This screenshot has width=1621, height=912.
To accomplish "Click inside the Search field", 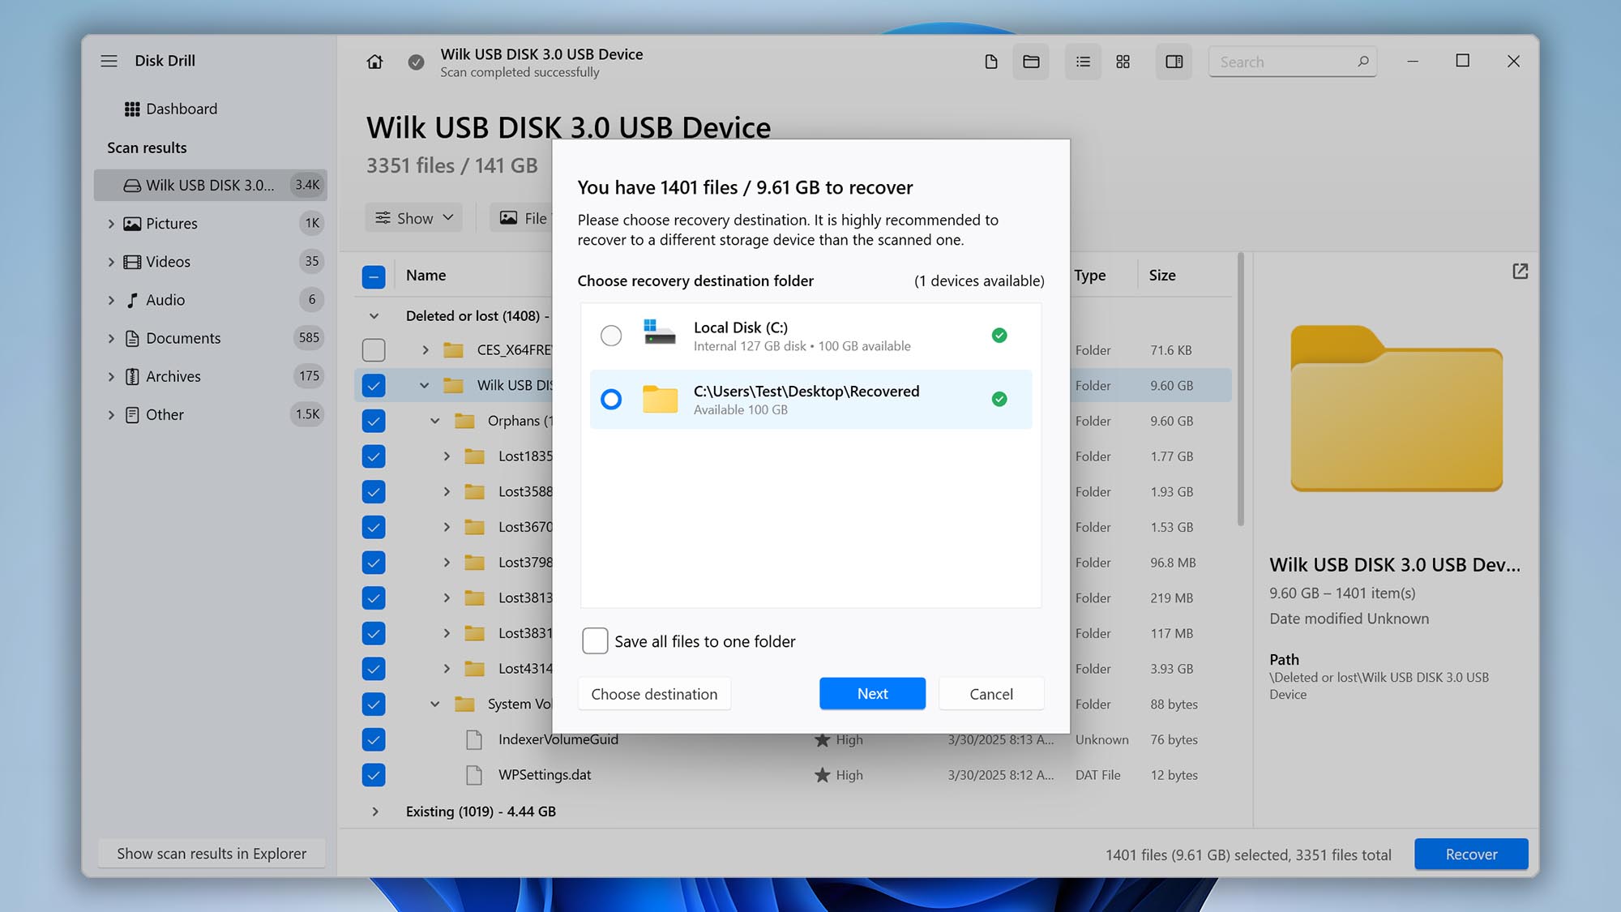I will [x=1281, y=61].
